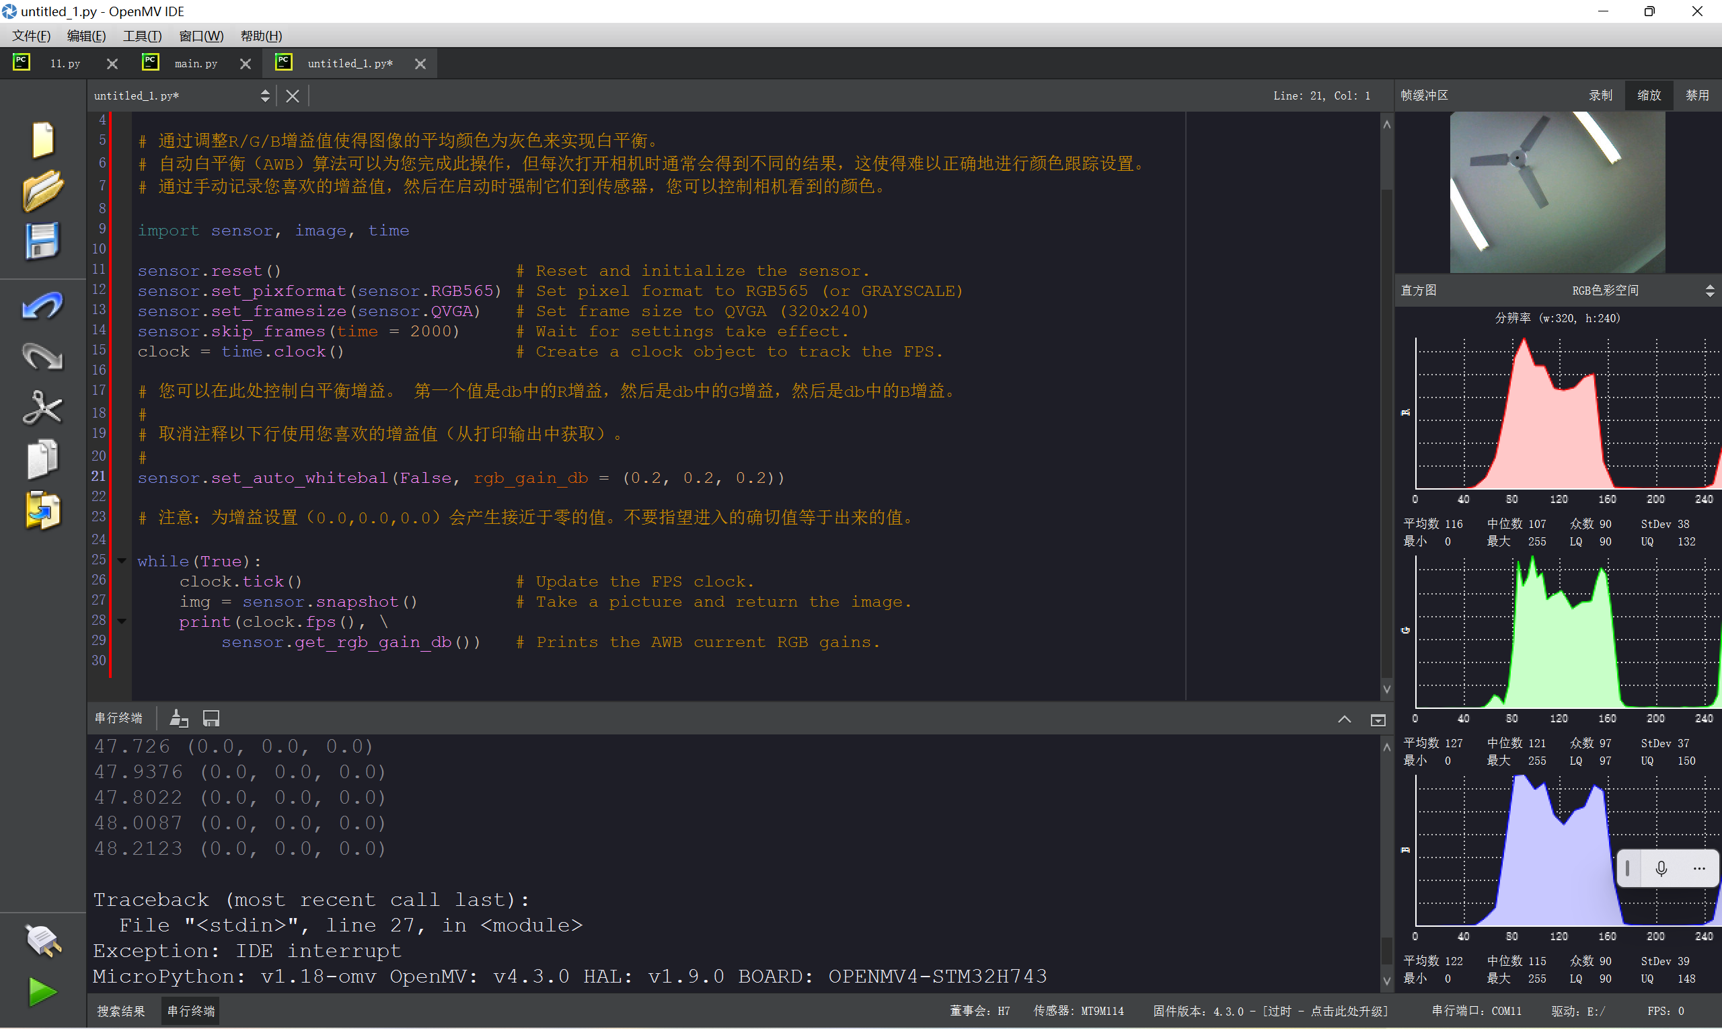Click the 分辨率 (w:320, h:240) label
This screenshot has width=1722, height=1029.
click(1557, 318)
